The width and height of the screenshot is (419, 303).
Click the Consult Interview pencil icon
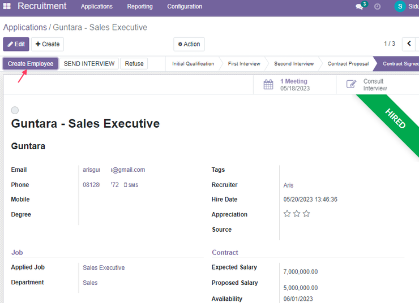(351, 84)
